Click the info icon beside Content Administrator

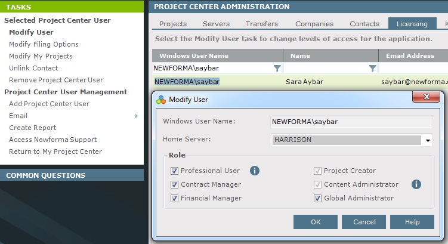click(x=416, y=184)
